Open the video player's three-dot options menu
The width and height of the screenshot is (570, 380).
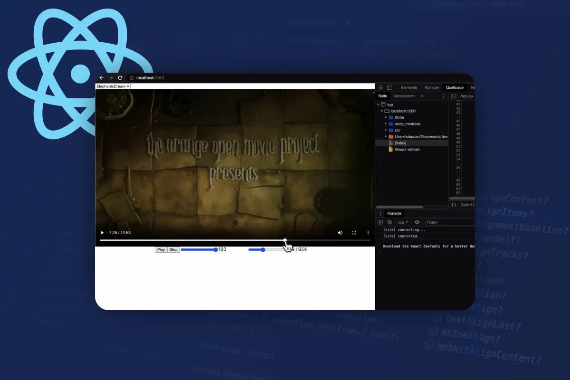[x=368, y=233]
